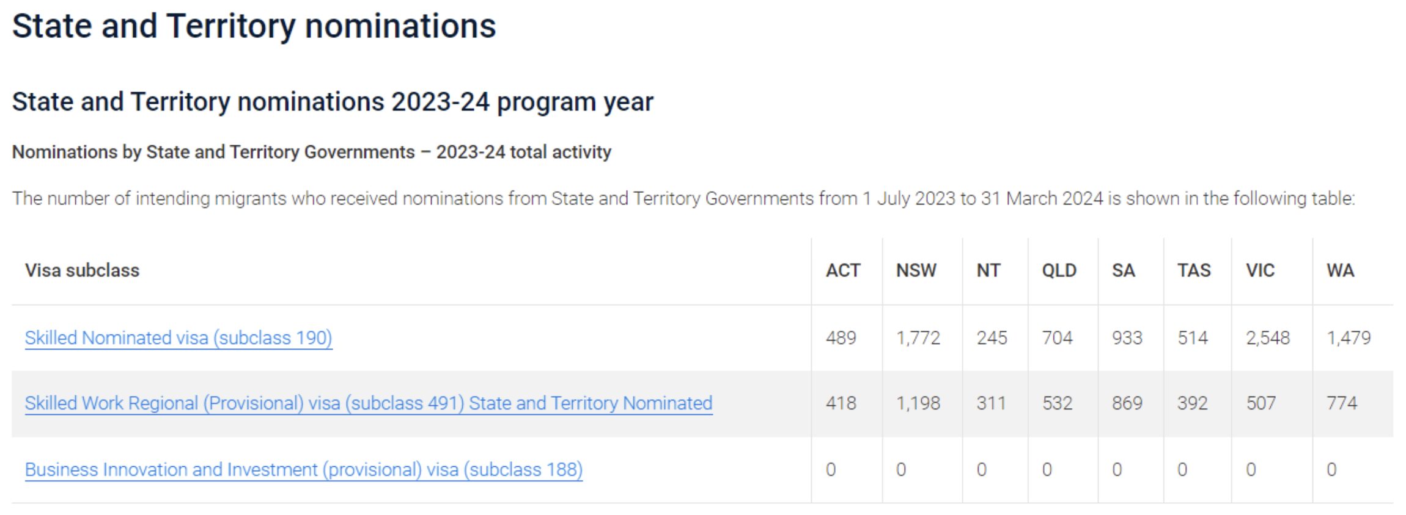The image size is (1406, 515).
Task: Open the Business Innovation and Investment subclass 188 link
Action: coord(304,470)
